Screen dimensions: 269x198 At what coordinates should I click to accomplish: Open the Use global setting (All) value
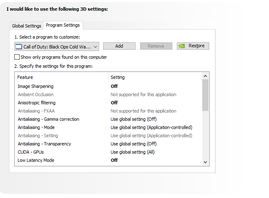pyautogui.click(x=132, y=152)
